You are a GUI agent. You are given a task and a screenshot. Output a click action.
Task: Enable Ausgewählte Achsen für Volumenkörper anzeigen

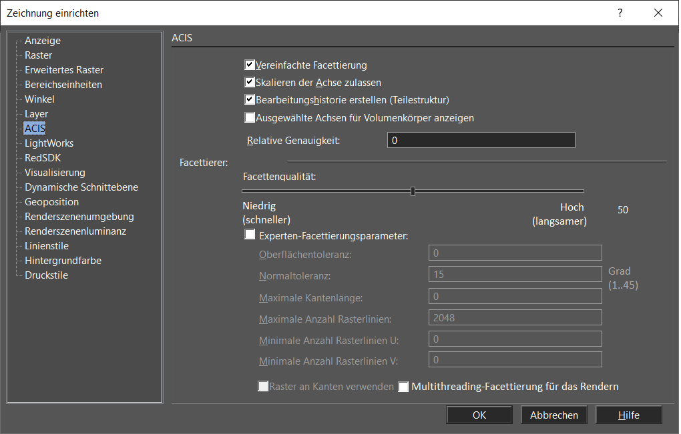[250, 117]
